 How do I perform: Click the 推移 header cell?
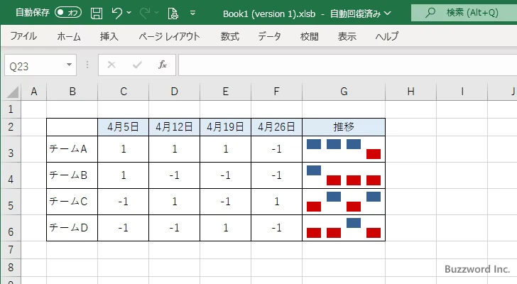[344, 127]
